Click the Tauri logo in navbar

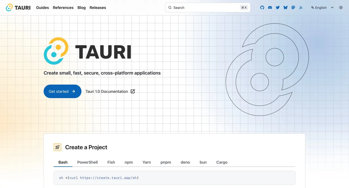tap(18, 8)
